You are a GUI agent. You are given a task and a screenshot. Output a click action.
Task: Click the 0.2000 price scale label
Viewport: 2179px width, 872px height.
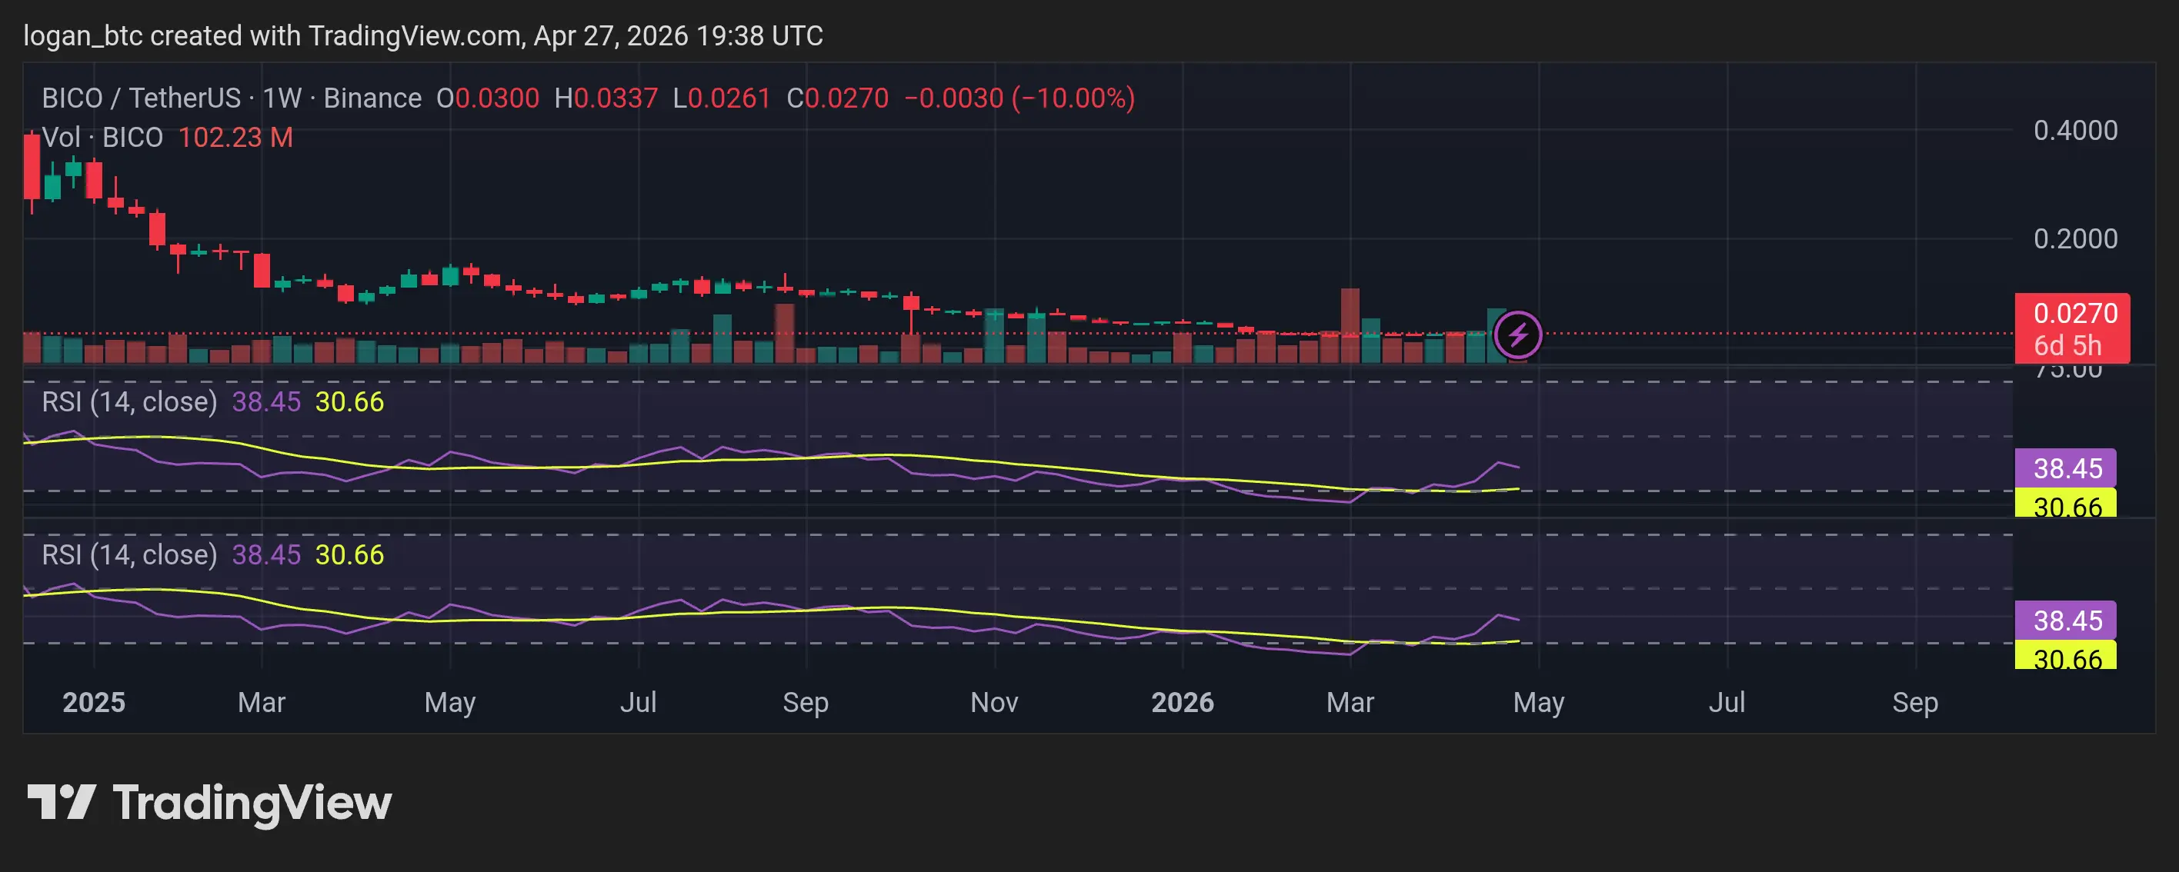click(x=2075, y=238)
